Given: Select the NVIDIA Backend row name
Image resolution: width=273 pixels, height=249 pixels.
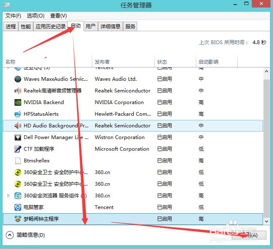Looking at the screenshot, I should pyautogui.click(x=44, y=102).
